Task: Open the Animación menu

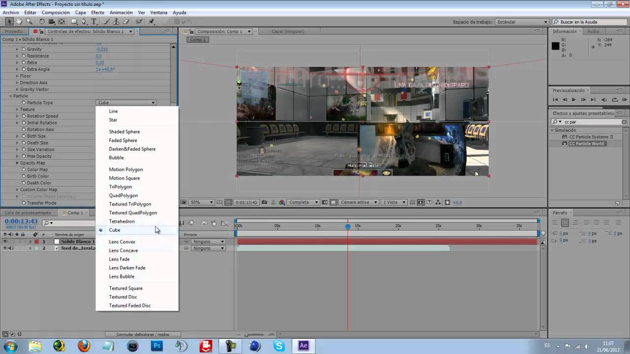Action: click(x=121, y=12)
